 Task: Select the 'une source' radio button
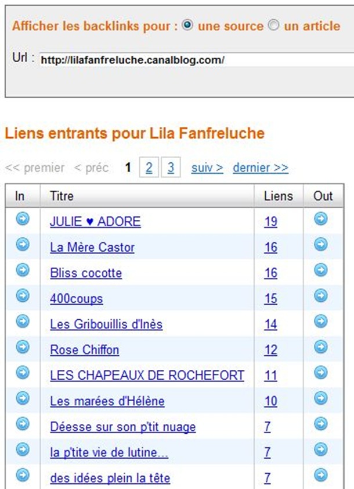(187, 25)
